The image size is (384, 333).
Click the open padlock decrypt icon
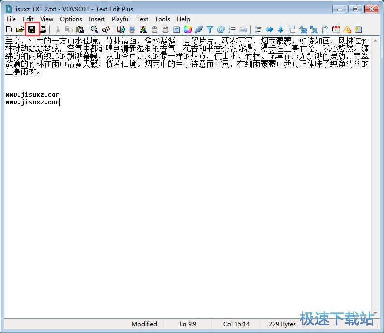click(x=165, y=29)
